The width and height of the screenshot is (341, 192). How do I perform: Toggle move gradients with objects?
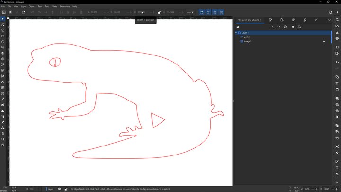click(x=215, y=12)
